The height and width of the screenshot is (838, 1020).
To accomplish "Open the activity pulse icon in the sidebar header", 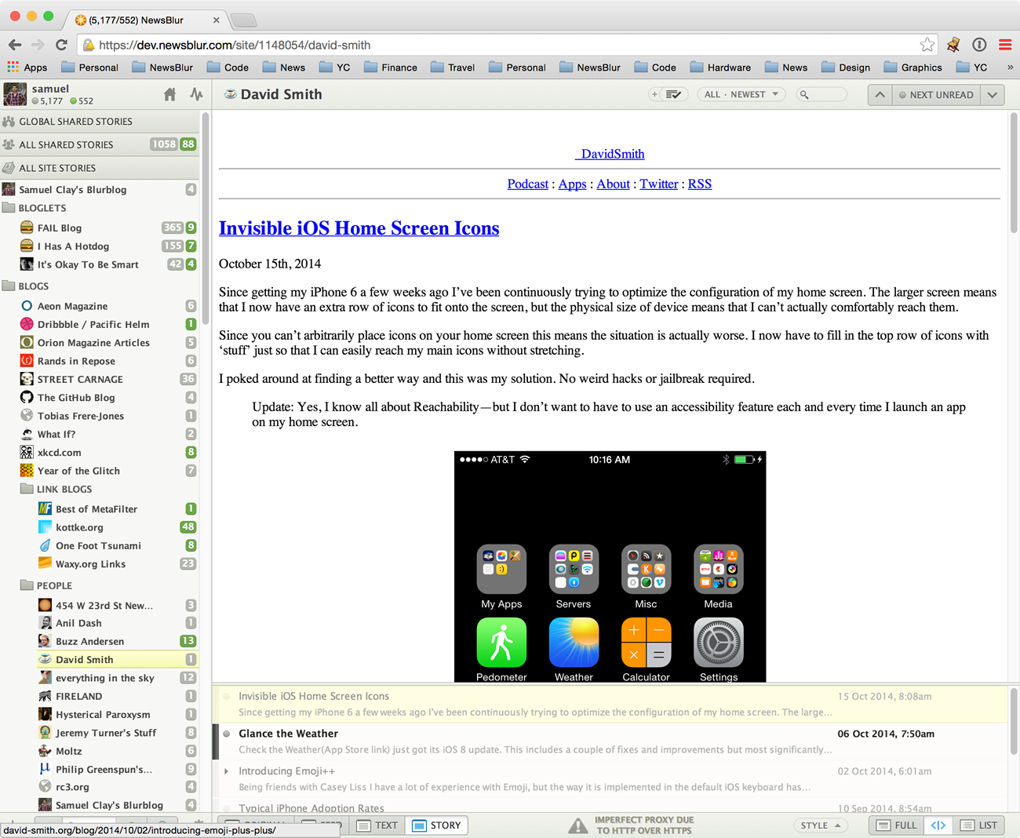I will [x=196, y=94].
